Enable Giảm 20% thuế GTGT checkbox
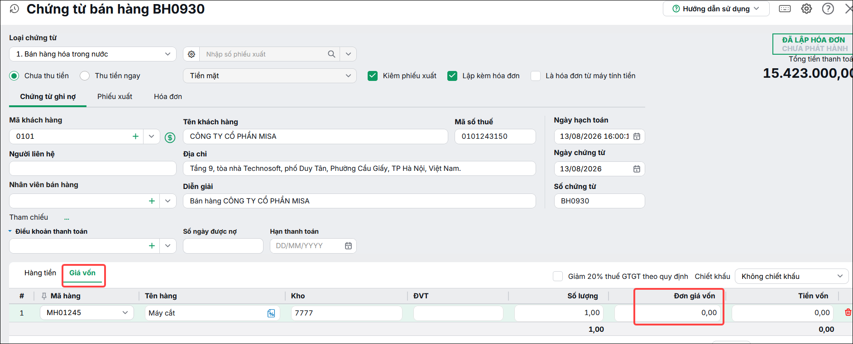Image resolution: width=853 pixels, height=344 pixels. pyautogui.click(x=558, y=276)
